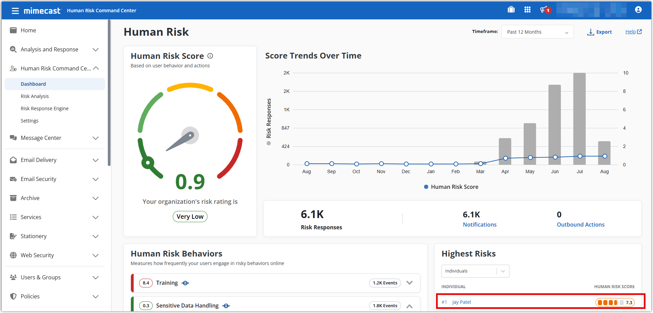Image resolution: width=653 pixels, height=313 pixels.
Task: Click the Human Risk Score info icon
Action: pyautogui.click(x=210, y=56)
